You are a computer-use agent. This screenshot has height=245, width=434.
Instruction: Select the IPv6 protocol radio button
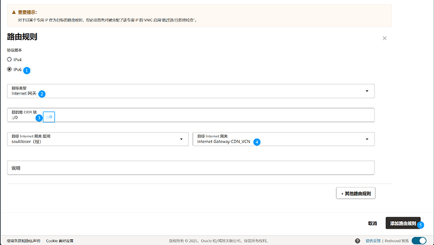coord(9,69)
